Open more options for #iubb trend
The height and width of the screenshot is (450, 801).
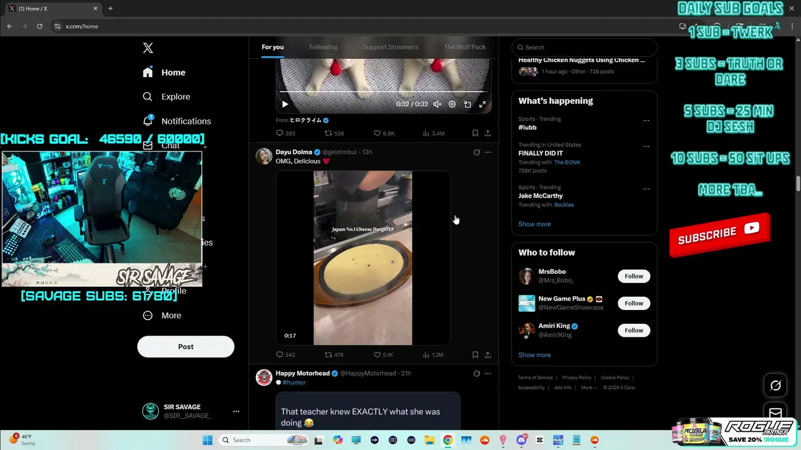(x=646, y=121)
